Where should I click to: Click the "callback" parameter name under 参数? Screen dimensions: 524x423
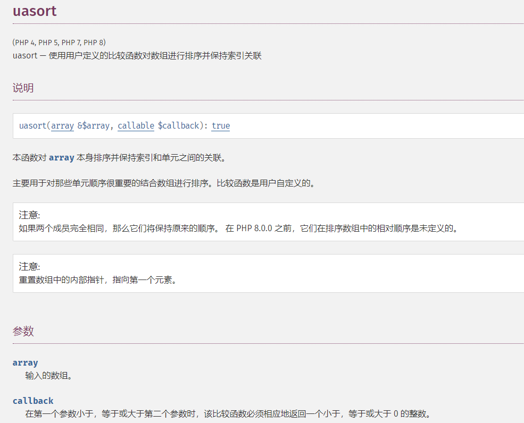click(x=33, y=401)
